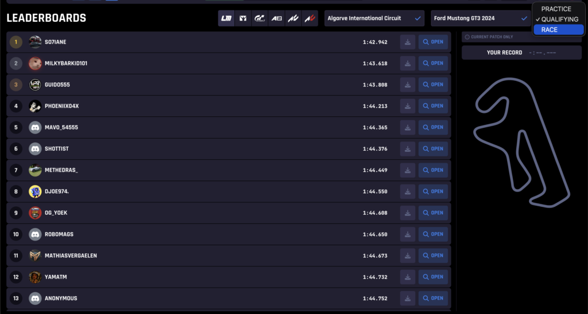Screen dimensions: 588x314
Task: Click download icon for METHEDRAS_ lap
Action: pos(408,170)
